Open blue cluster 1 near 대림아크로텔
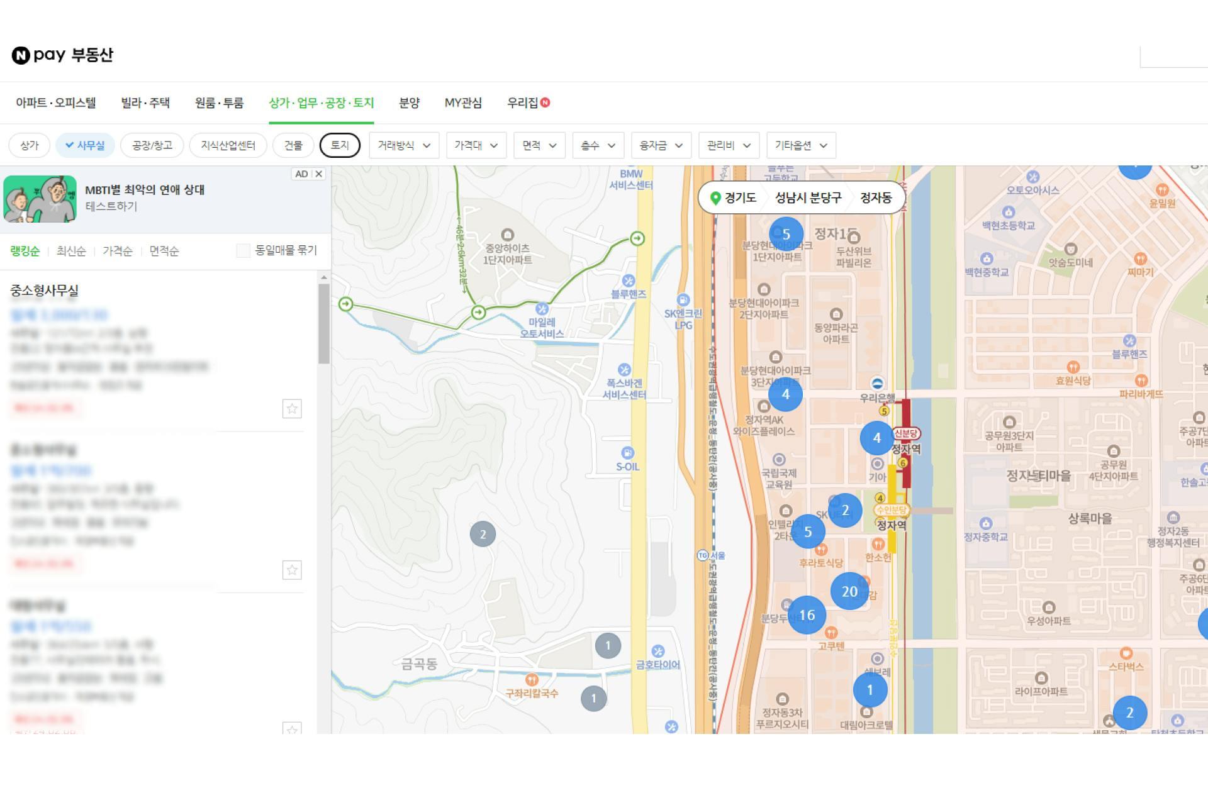This screenshot has width=1208, height=805. 870,690
